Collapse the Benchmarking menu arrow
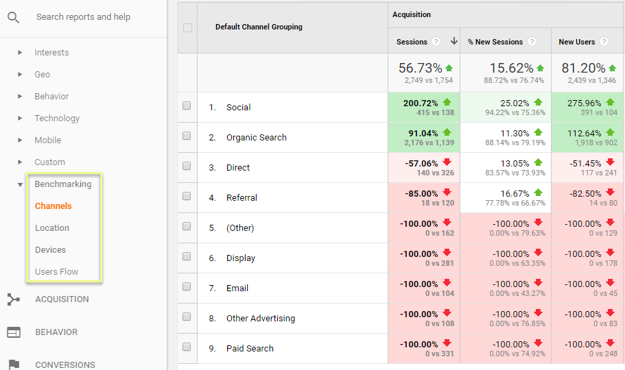This screenshot has width=625, height=370. [x=20, y=184]
